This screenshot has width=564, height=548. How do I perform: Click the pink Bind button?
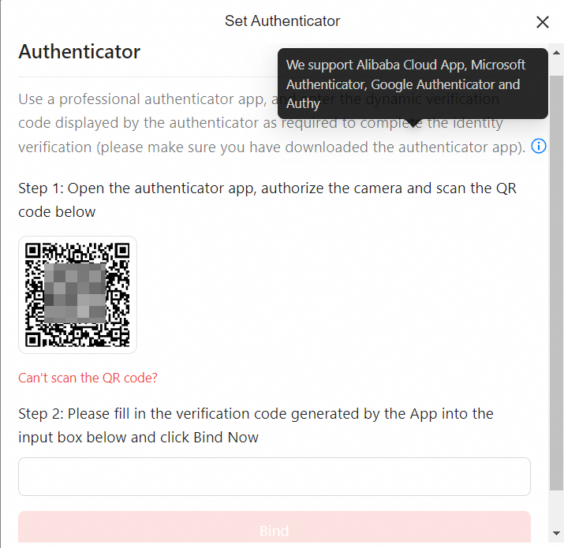tap(275, 527)
